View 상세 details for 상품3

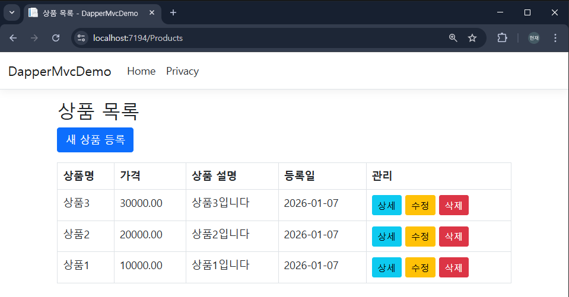(x=386, y=205)
